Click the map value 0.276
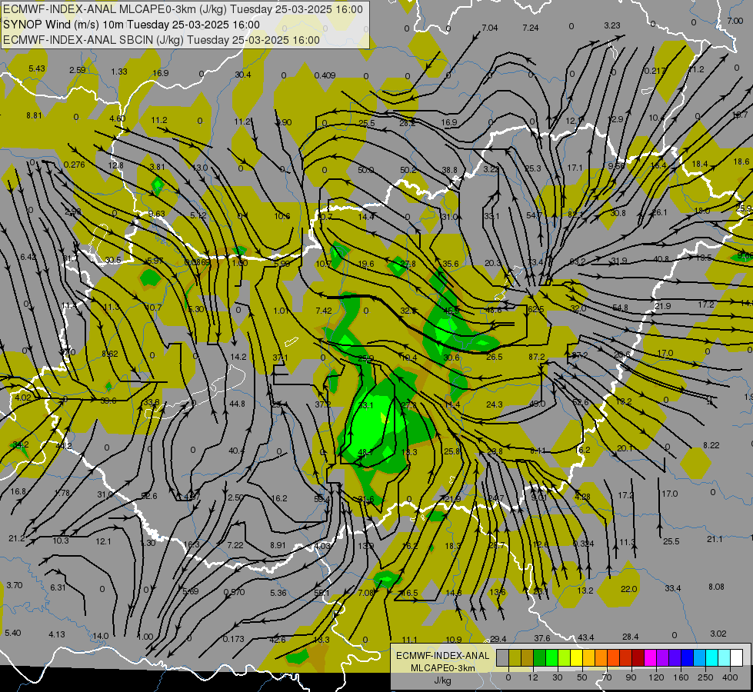 [x=75, y=165]
